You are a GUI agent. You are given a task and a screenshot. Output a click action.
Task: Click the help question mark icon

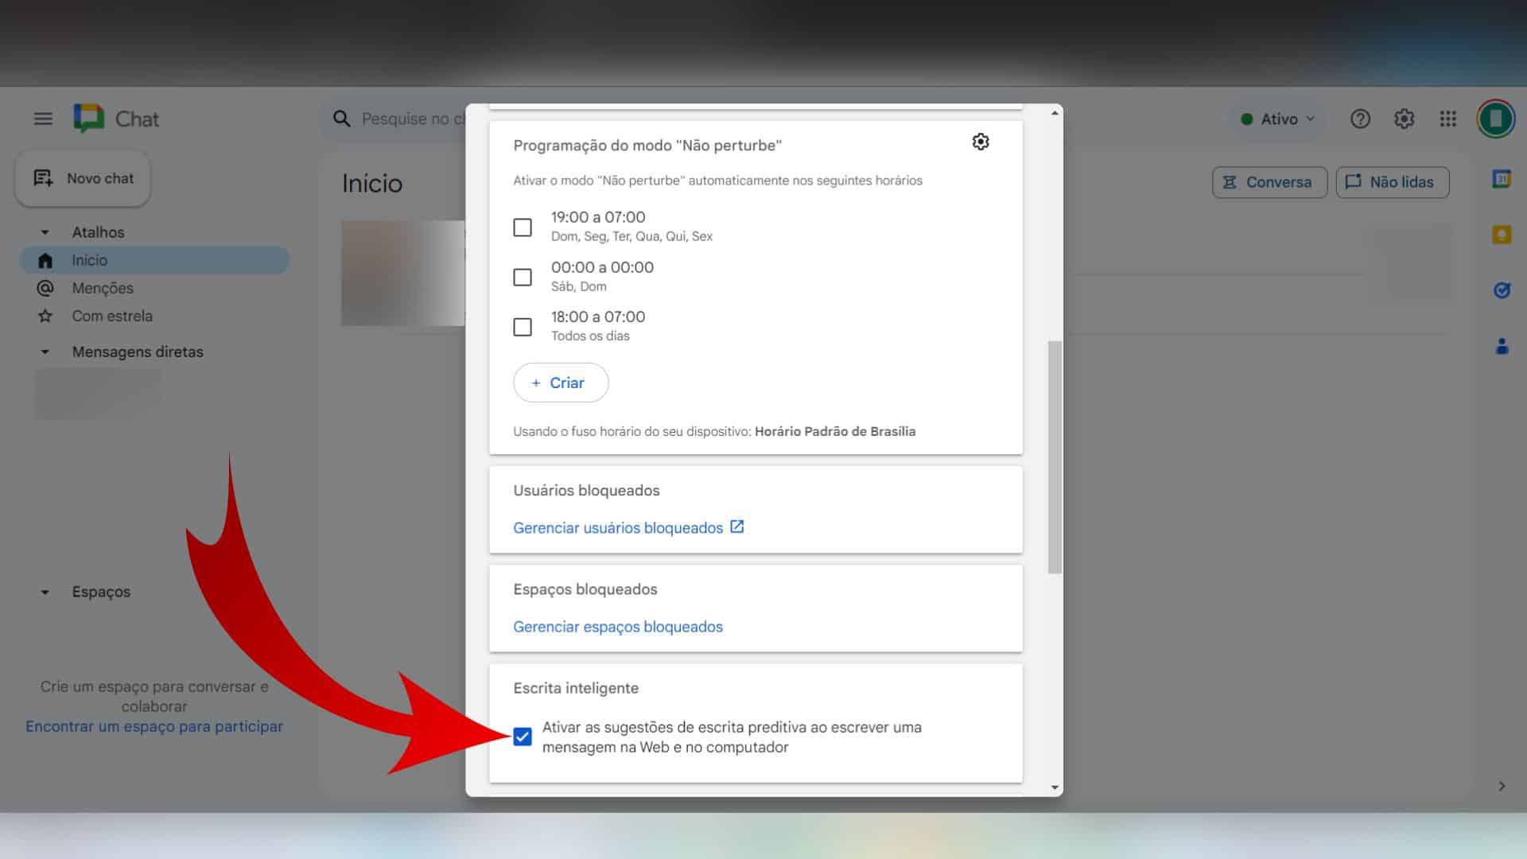click(1359, 118)
